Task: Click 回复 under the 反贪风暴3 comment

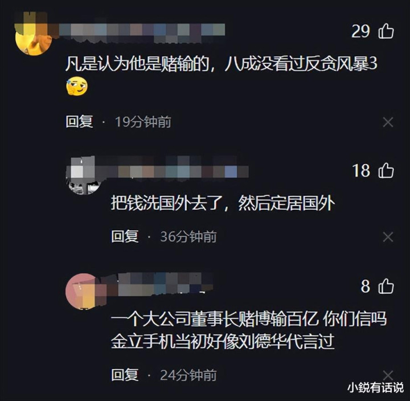Action: tap(79, 122)
